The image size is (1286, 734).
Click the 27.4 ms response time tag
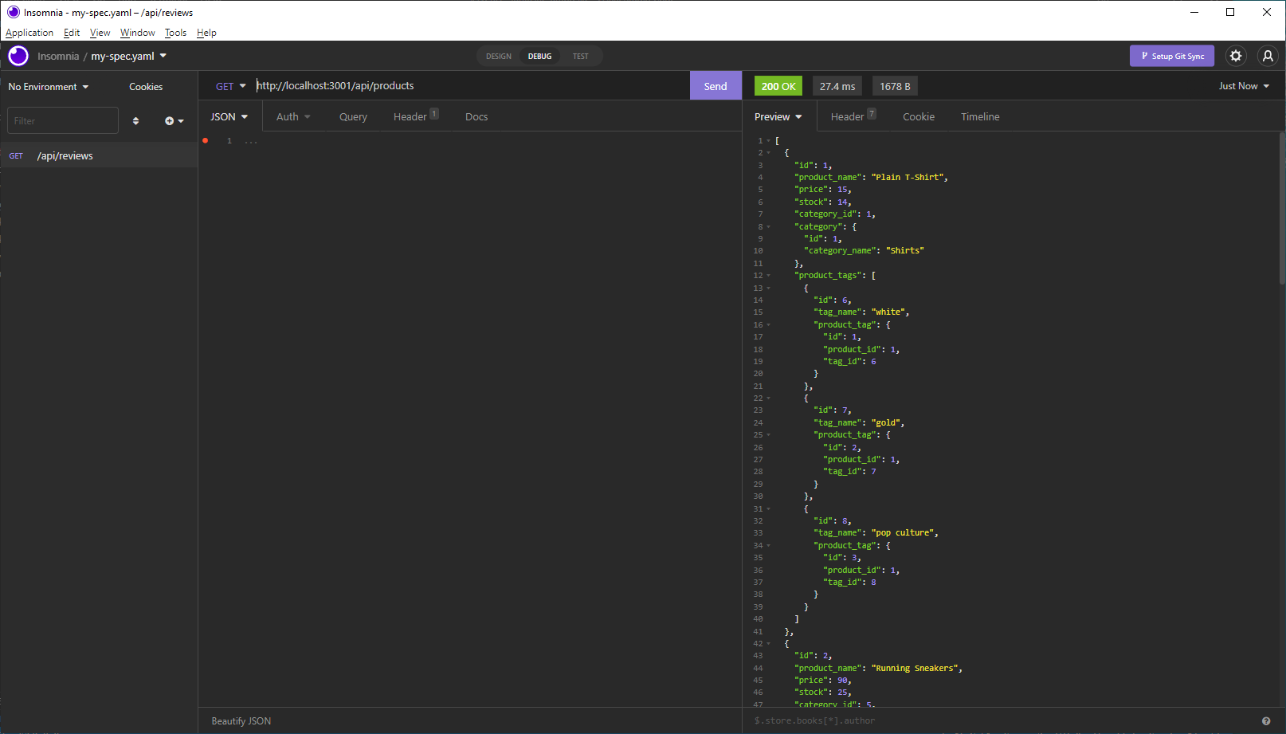[837, 86]
